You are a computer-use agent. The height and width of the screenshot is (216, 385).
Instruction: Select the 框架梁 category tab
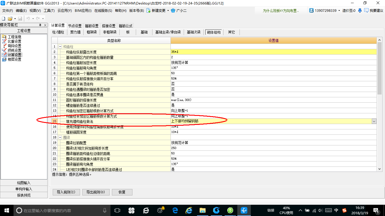coord(92,32)
